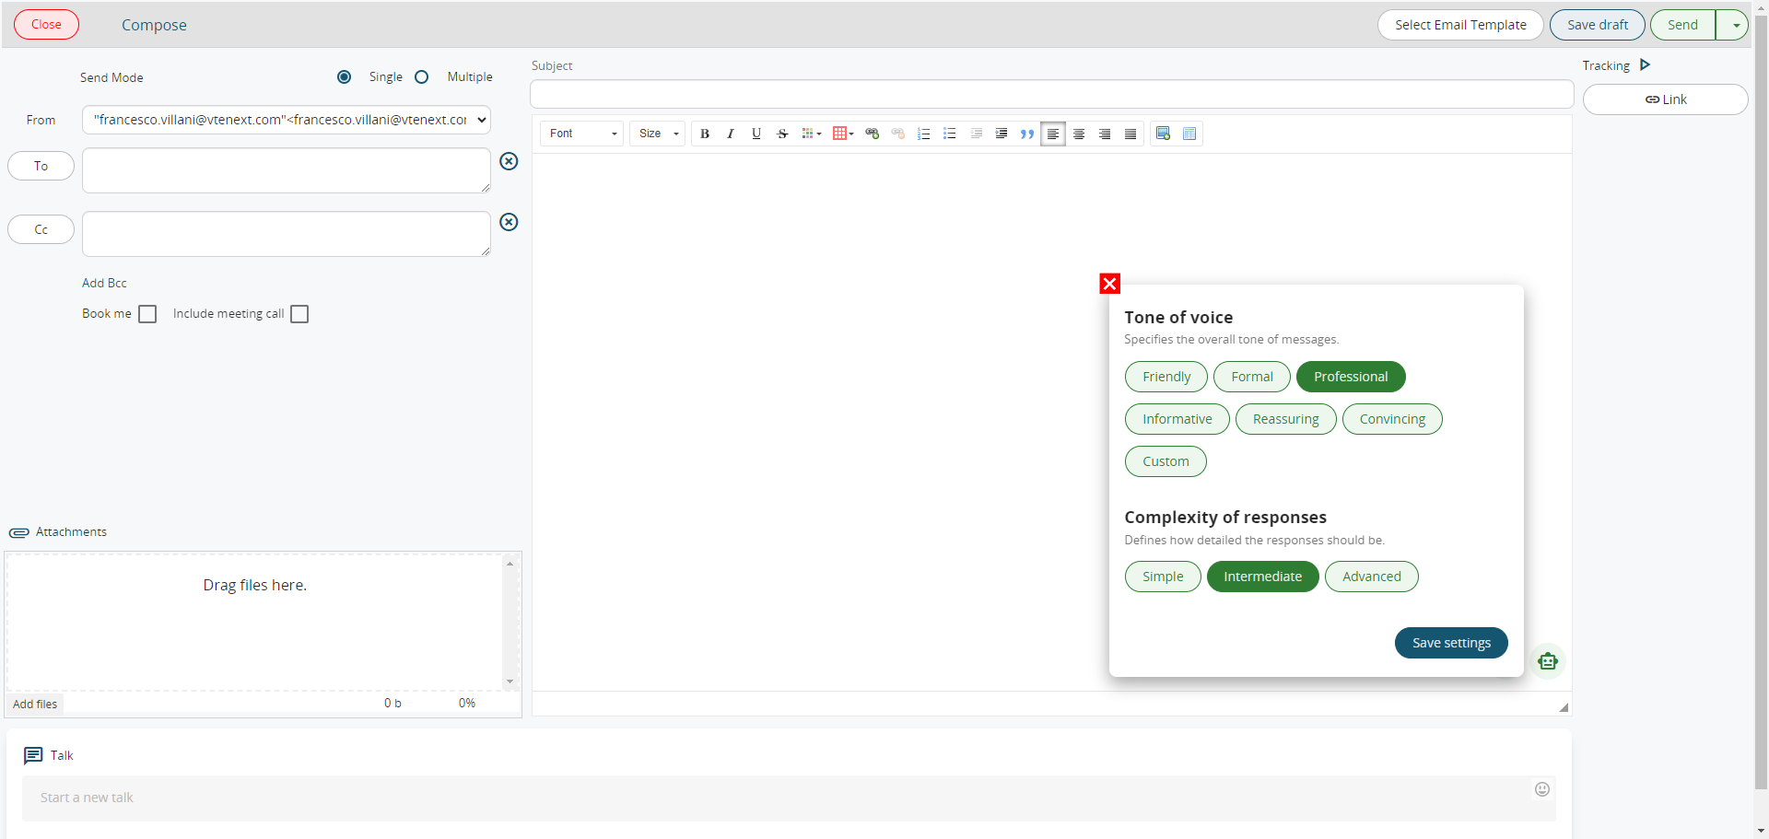Open the emoji picker in Talk

point(1542,789)
